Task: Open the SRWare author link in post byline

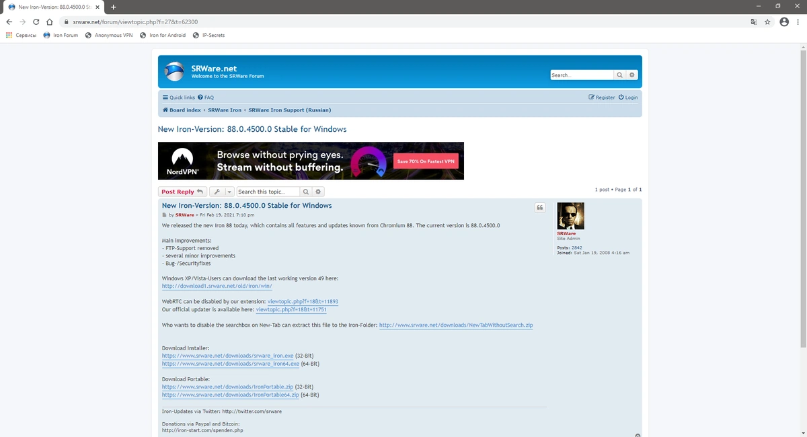Action: (x=184, y=215)
